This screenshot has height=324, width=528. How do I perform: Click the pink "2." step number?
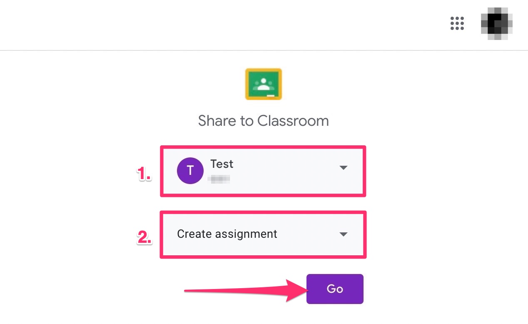[144, 237]
